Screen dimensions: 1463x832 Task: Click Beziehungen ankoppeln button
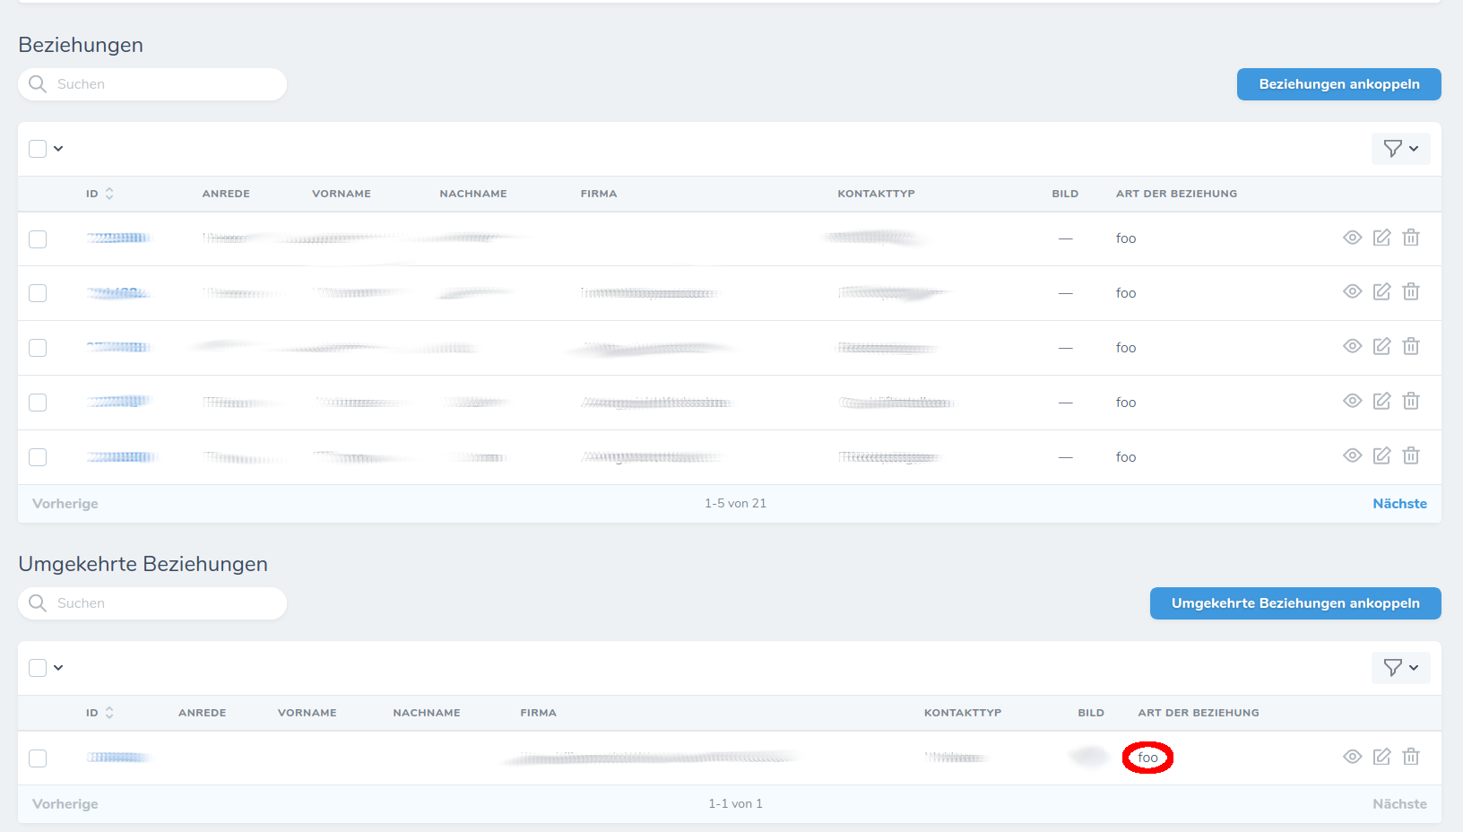[x=1338, y=83]
